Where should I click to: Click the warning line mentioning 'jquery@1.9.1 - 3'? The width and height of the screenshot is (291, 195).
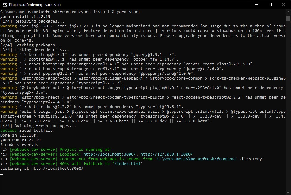point(88,55)
